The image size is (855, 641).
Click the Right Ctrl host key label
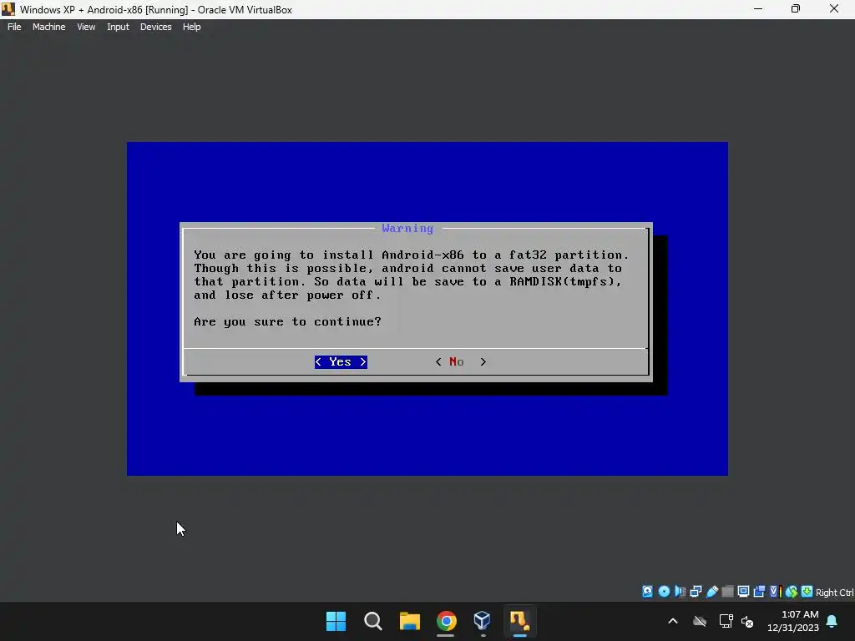tap(835, 593)
